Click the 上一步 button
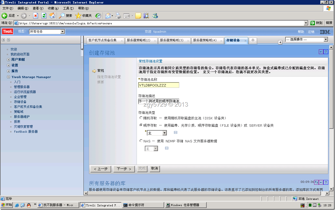The width and height of the screenshot is (335, 210). pos(101,169)
